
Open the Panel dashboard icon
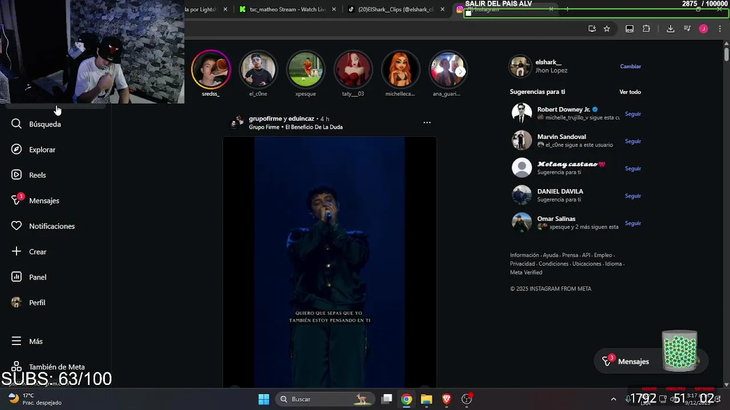click(17, 277)
